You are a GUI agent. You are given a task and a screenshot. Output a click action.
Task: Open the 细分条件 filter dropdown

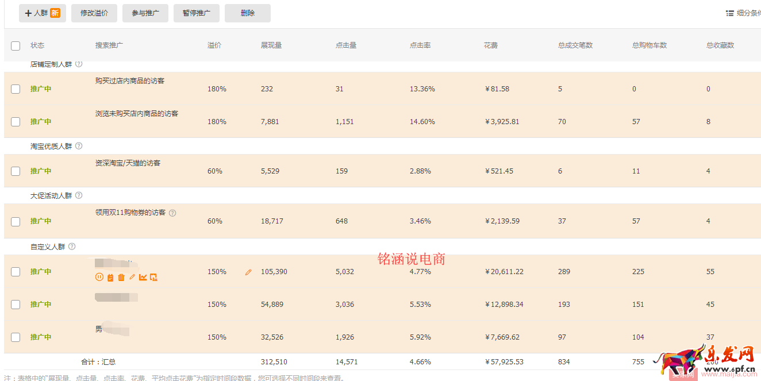point(744,11)
